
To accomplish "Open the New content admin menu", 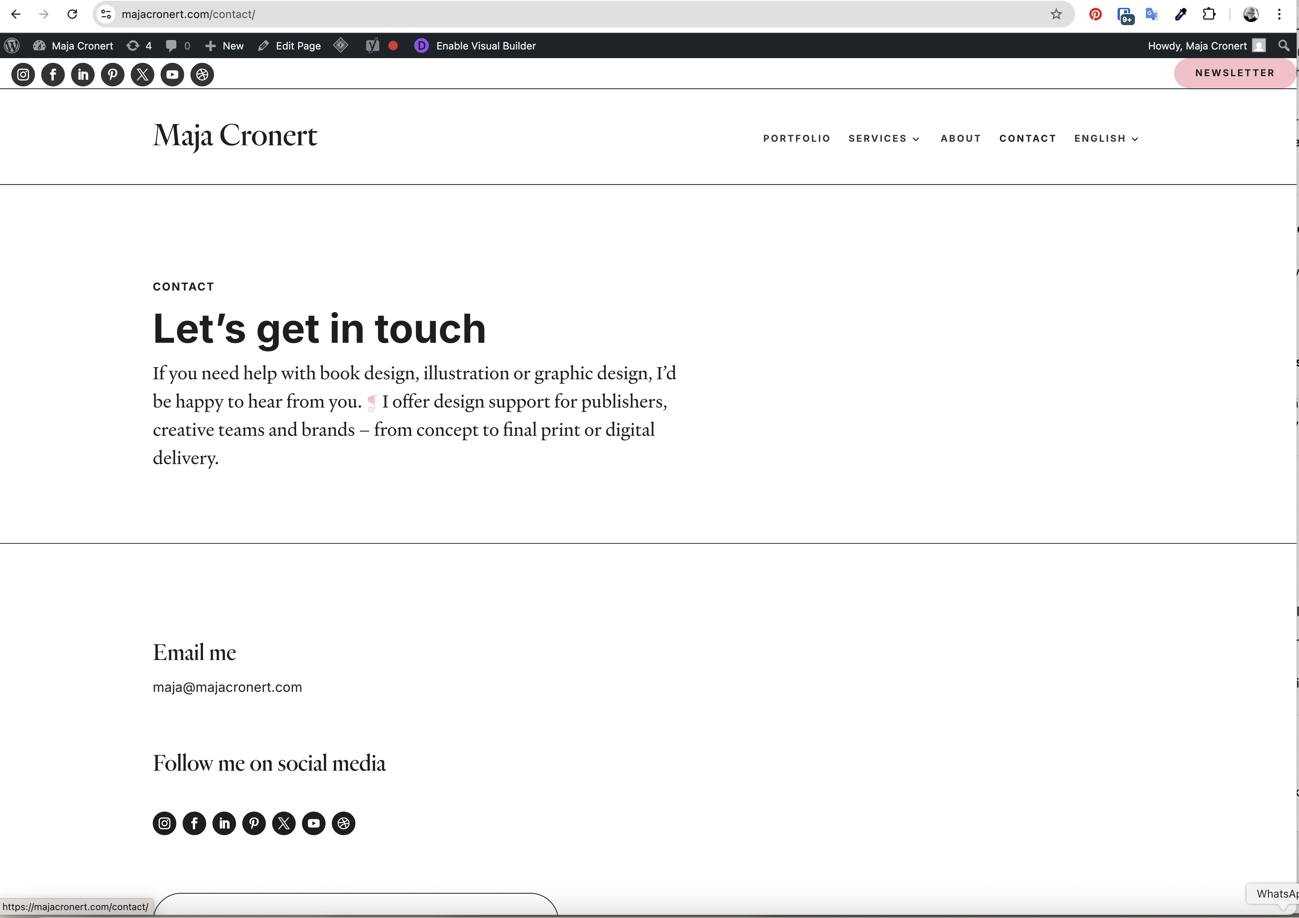I will [x=225, y=46].
